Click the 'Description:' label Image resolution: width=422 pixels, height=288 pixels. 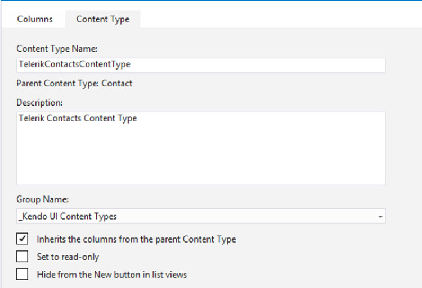(x=39, y=103)
